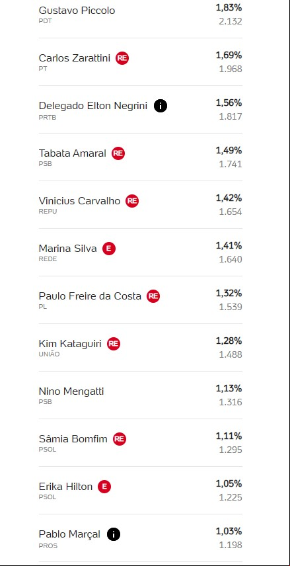Select the Marina Silva name text

(x=68, y=249)
